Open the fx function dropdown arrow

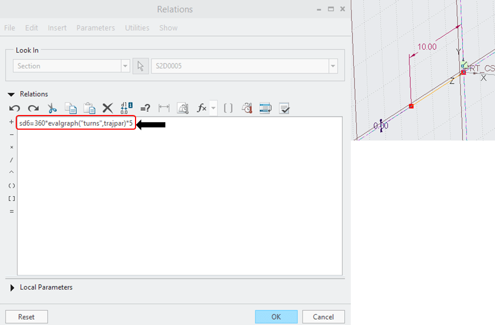(213, 108)
